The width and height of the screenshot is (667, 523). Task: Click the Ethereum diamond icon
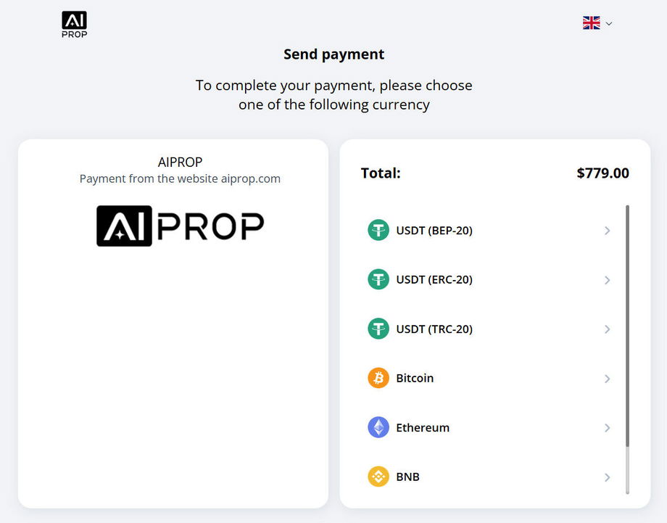click(x=378, y=427)
